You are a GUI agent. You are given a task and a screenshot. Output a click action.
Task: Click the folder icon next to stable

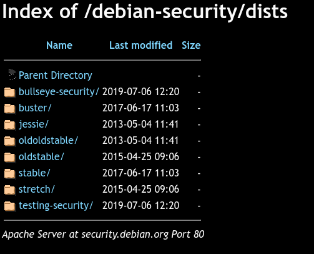pyautogui.click(x=10, y=174)
